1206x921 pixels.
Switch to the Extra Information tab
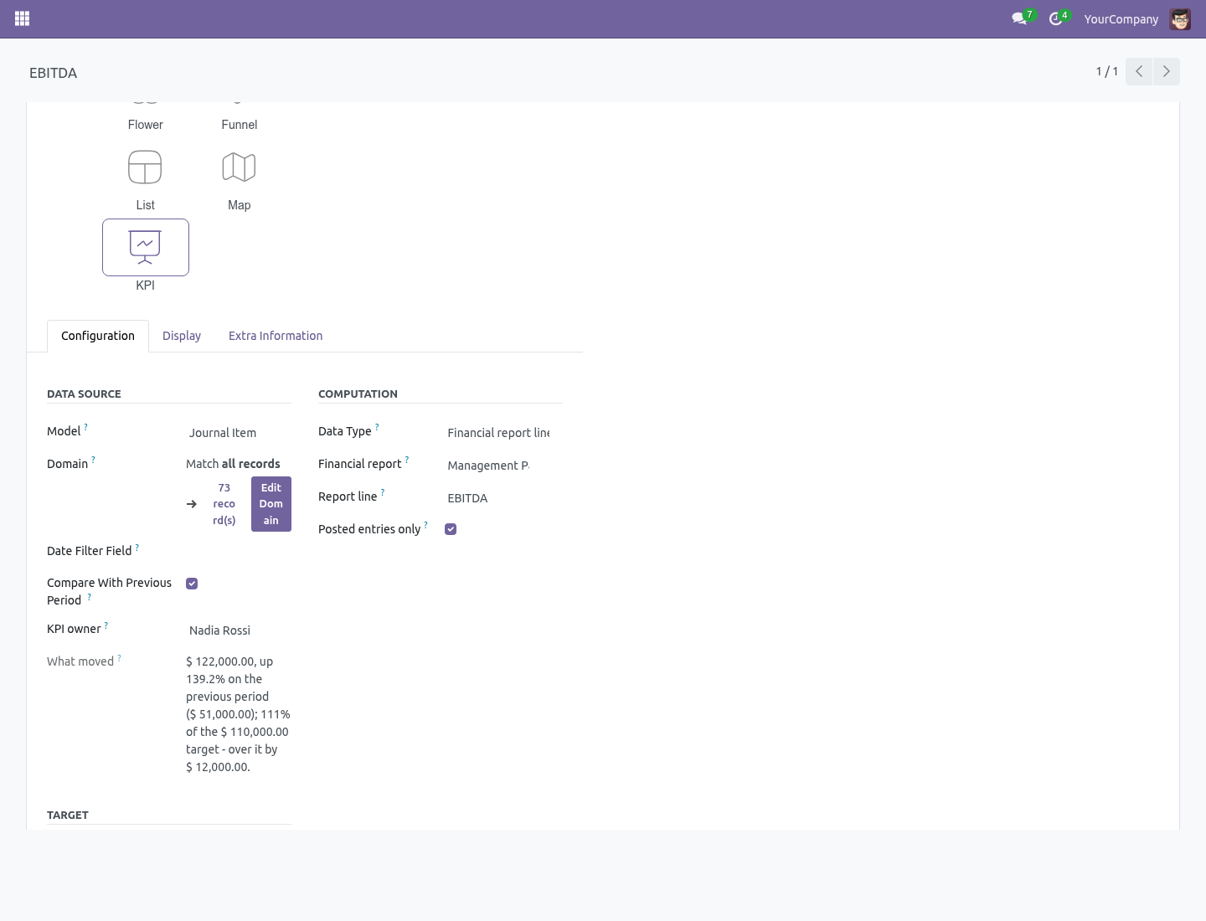click(x=276, y=336)
